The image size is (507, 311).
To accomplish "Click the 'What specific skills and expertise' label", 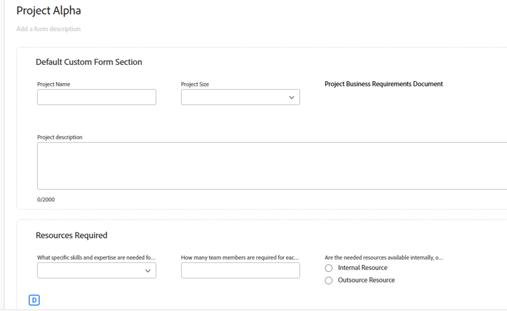I will pos(96,258).
